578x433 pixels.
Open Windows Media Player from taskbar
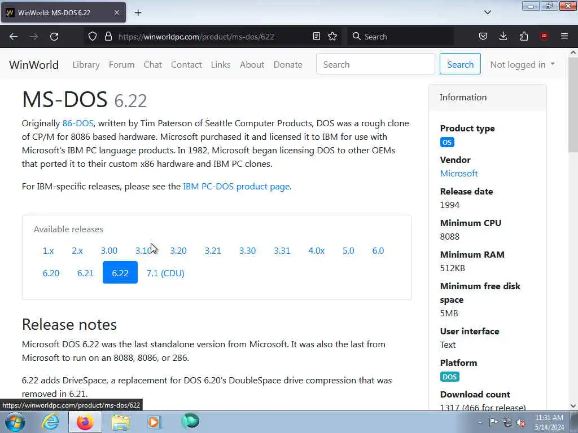point(154,422)
